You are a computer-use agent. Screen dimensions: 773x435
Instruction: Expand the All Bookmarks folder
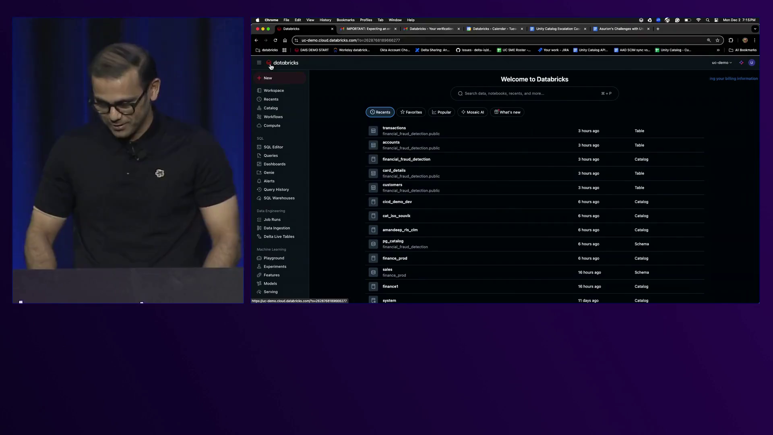[743, 50]
